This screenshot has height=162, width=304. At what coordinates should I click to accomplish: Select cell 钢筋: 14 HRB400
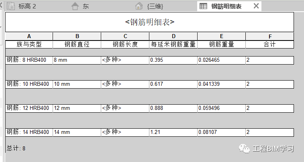tap(29, 132)
